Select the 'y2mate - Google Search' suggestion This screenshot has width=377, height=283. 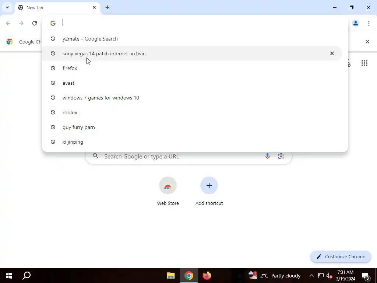(192, 39)
